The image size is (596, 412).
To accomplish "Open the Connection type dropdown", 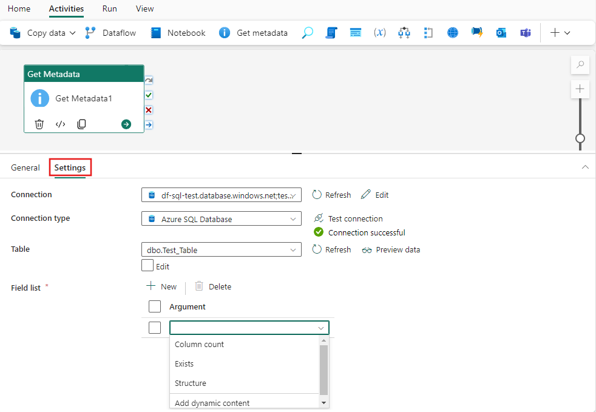I will point(295,218).
